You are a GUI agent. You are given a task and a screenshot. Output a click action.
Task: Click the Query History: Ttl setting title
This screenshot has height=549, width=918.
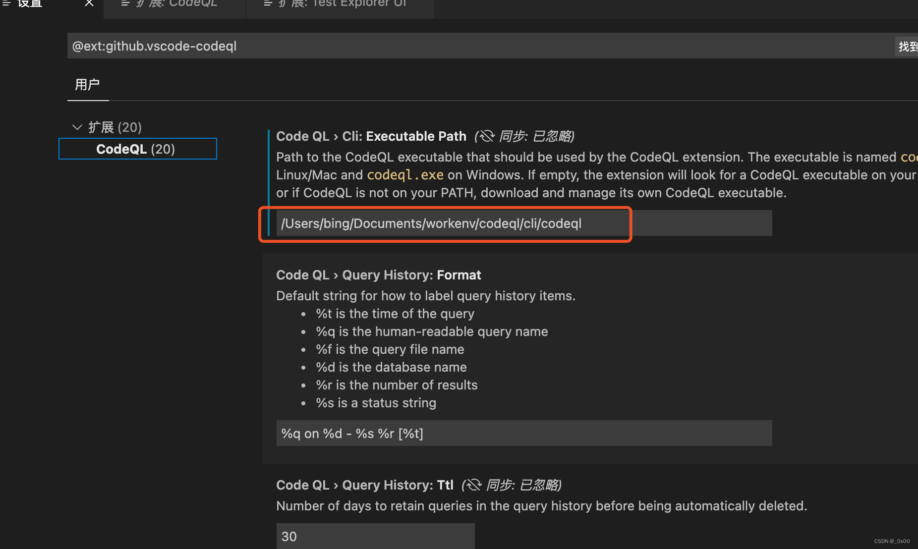coord(365,485)
